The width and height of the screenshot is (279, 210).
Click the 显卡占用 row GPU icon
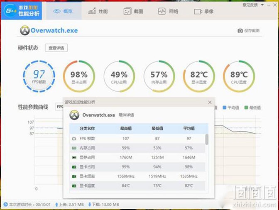click(74, 167)
